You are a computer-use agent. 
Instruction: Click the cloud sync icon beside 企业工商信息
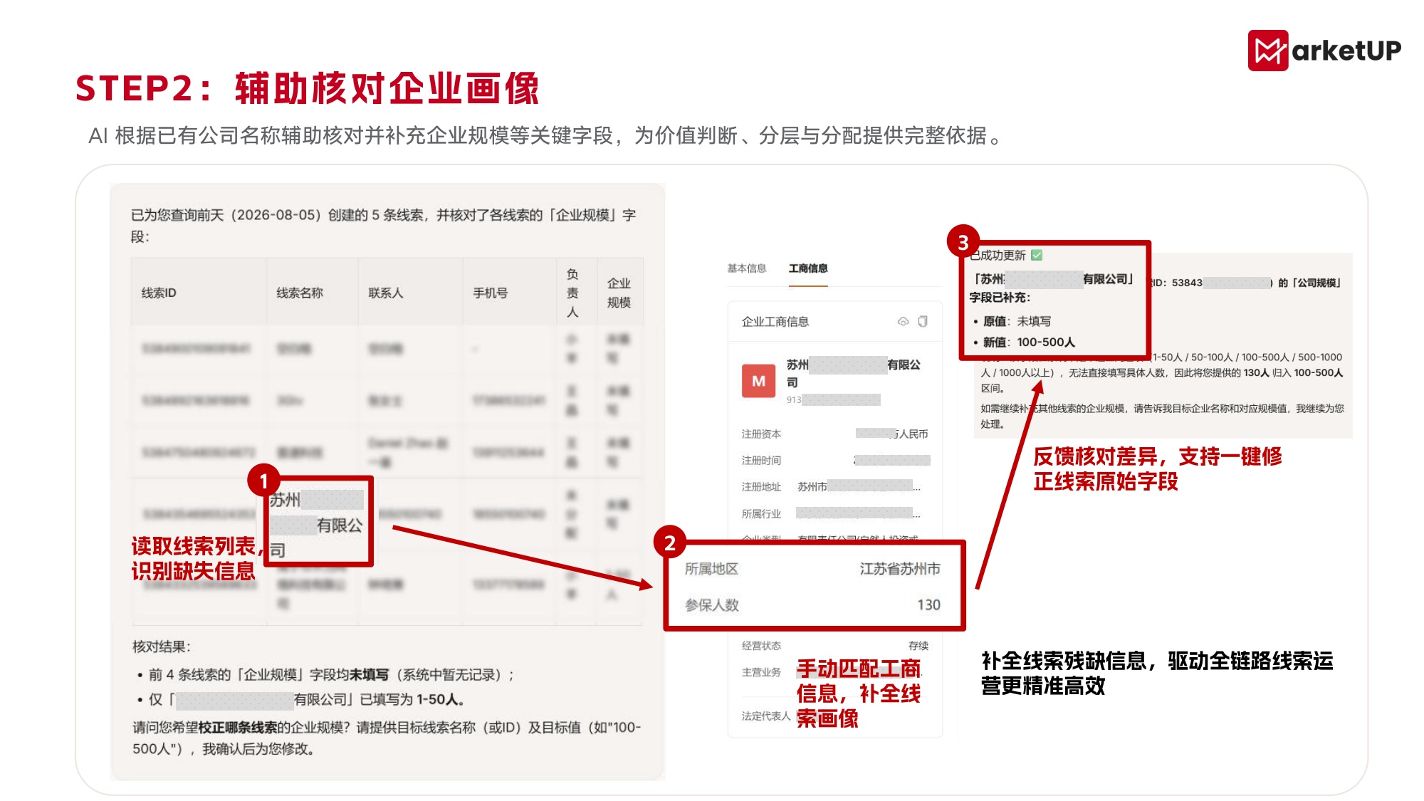(x=903, y=322)
